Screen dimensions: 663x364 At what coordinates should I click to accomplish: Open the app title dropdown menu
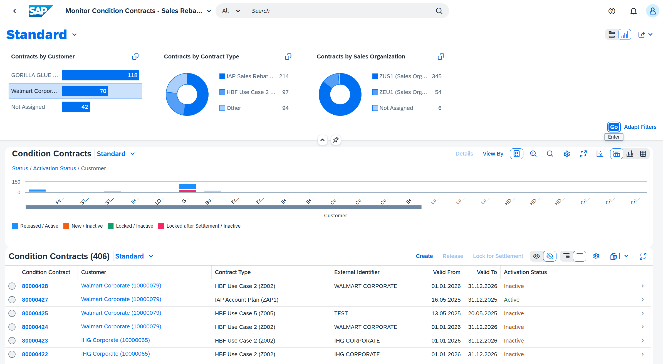209,11
